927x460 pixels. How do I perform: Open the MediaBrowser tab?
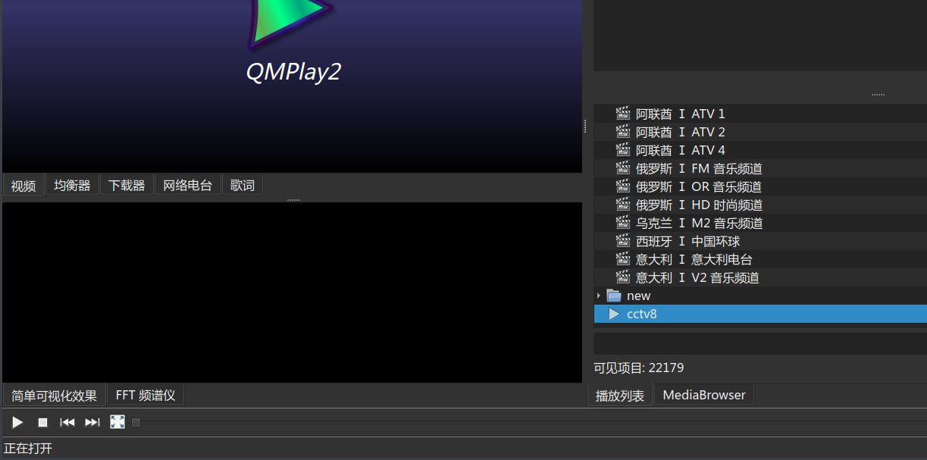(704, 396)
